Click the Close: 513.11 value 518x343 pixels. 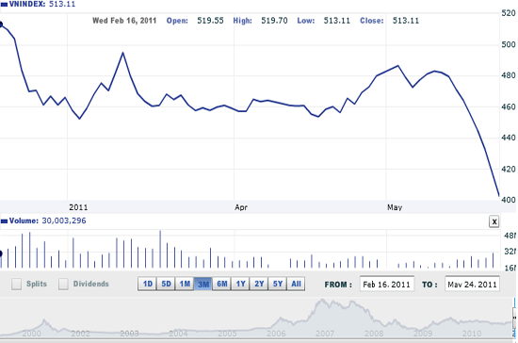pos(390,21)
